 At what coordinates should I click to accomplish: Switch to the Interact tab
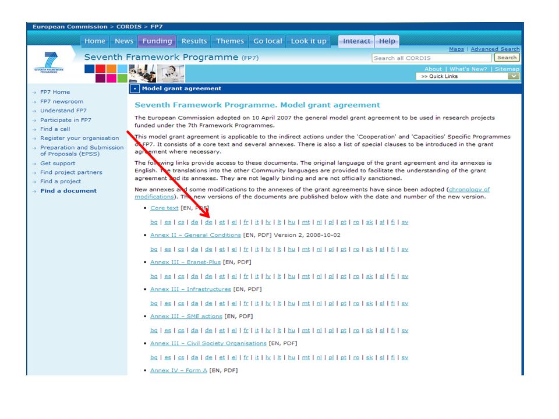tap(356, 41)
